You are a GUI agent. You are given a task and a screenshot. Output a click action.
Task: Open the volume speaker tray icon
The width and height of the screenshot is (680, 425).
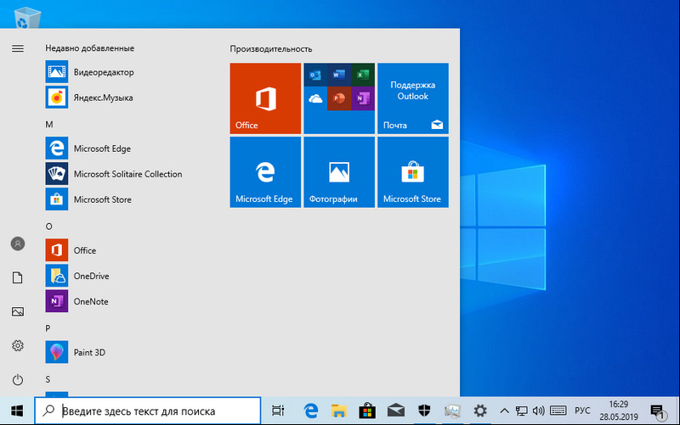[x=538, y=411]
